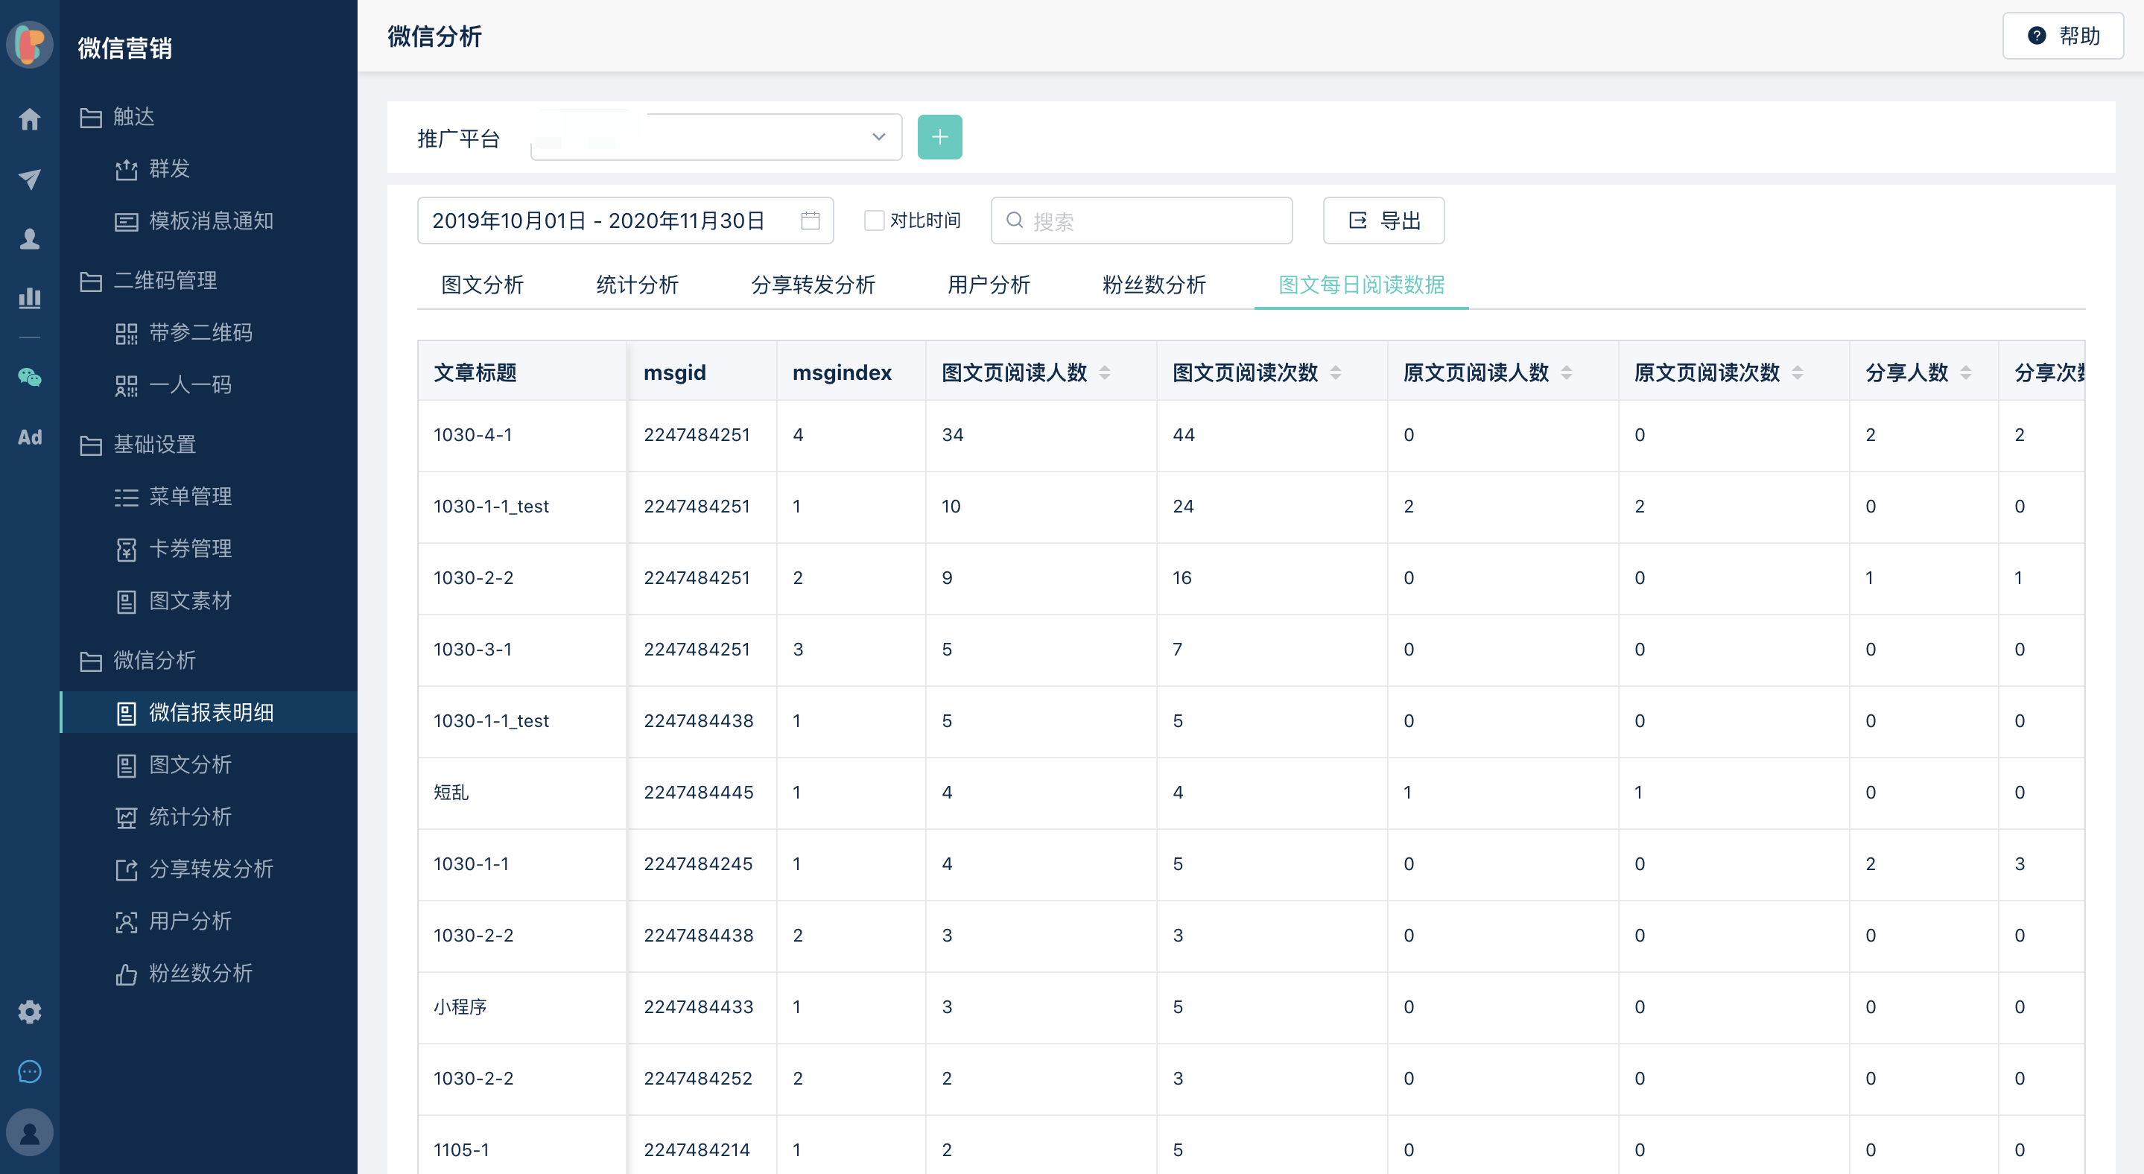The image size is (2144, 1174).
Task: Collapse the 触达 folder group
Action: (x=133, y=116)
